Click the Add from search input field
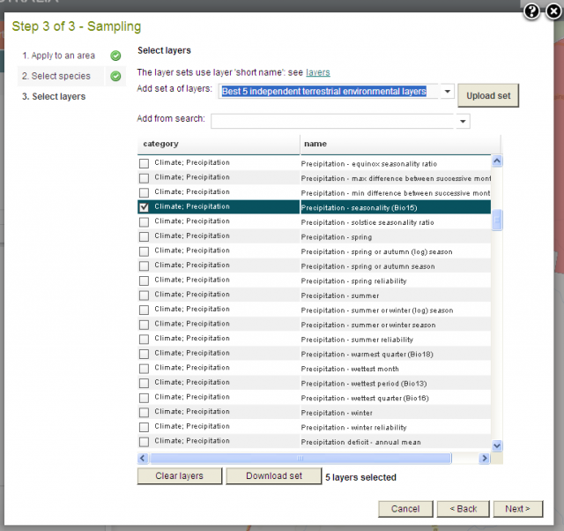 tap(333, 121)
